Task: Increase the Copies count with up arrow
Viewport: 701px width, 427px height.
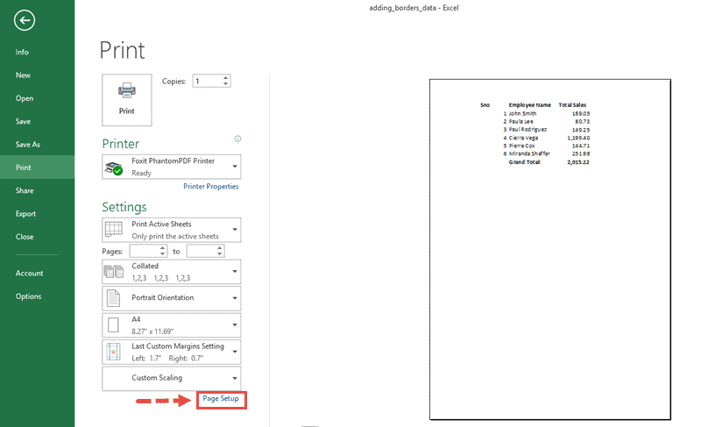Action: click(226, 78)
